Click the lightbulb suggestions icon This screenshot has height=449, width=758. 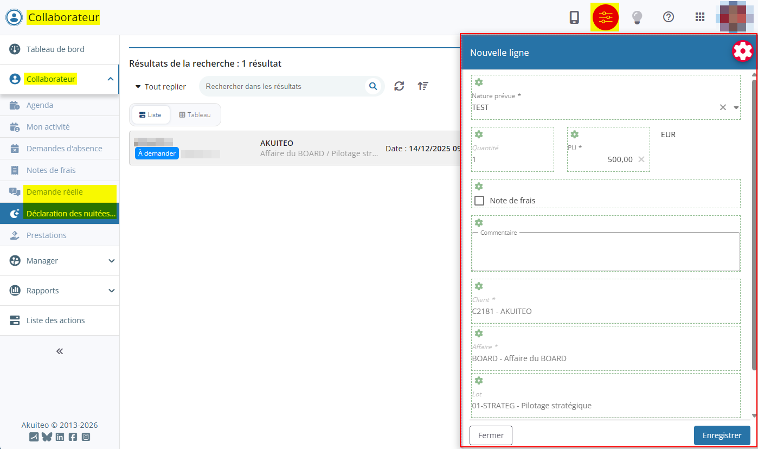click(x=637, y=17)
